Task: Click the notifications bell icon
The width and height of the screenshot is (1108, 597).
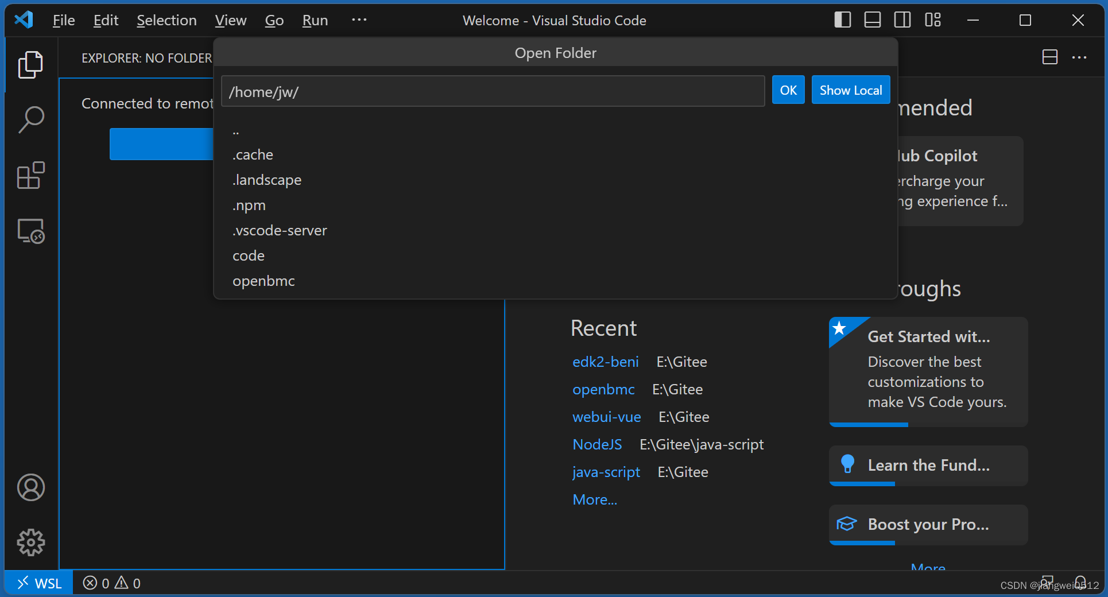Action: (1080, 582)
